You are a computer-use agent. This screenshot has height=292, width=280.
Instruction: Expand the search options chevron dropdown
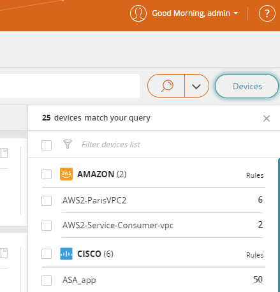point(196,86)
